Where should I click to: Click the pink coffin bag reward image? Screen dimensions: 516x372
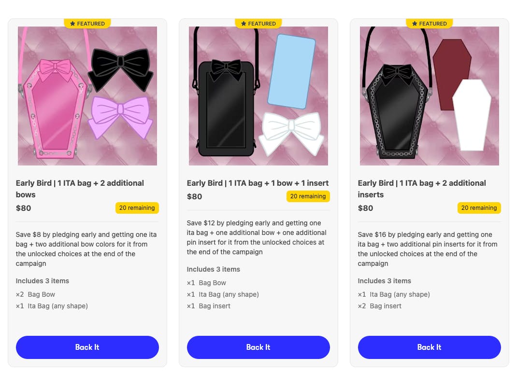87,96
